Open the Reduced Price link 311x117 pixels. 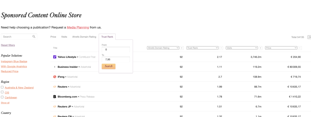pyautogui.click(x=9, y=71)
